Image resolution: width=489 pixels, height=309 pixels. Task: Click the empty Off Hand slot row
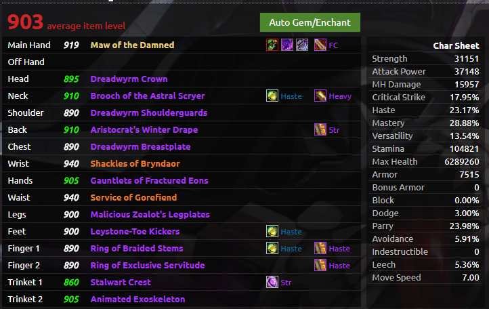[x=182, y=62]
